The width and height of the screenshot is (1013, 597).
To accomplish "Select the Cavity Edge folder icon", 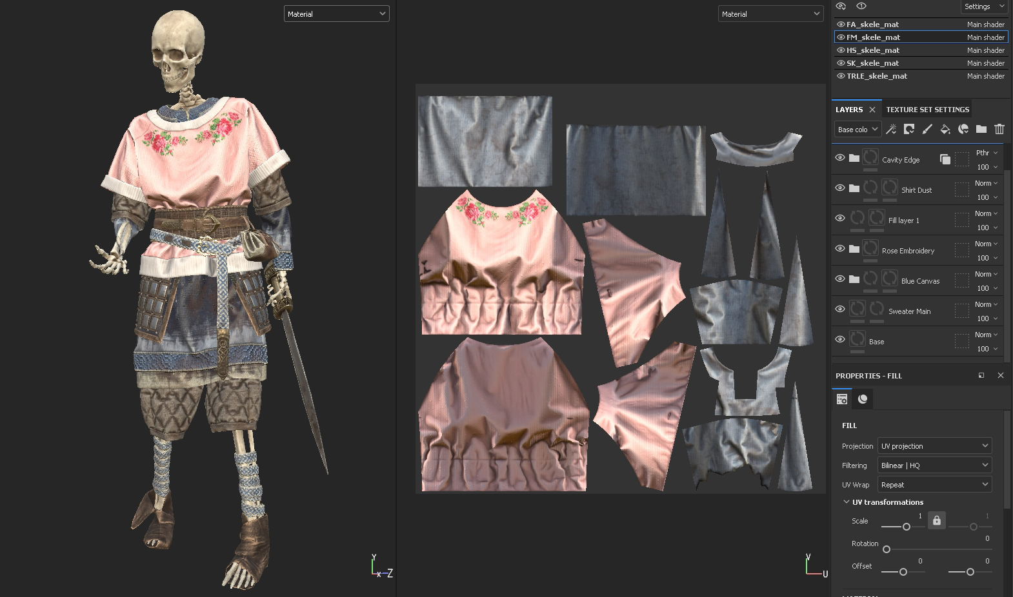I will pyautogui.click(x=854, y=158).
